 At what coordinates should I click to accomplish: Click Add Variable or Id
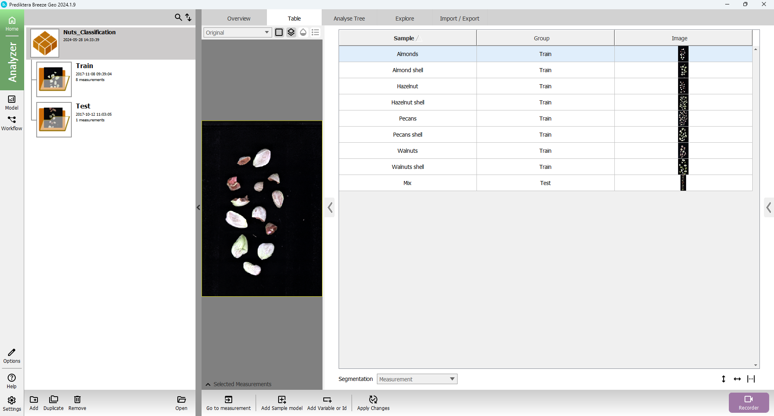pyautogui.click(x=327, y=402)
